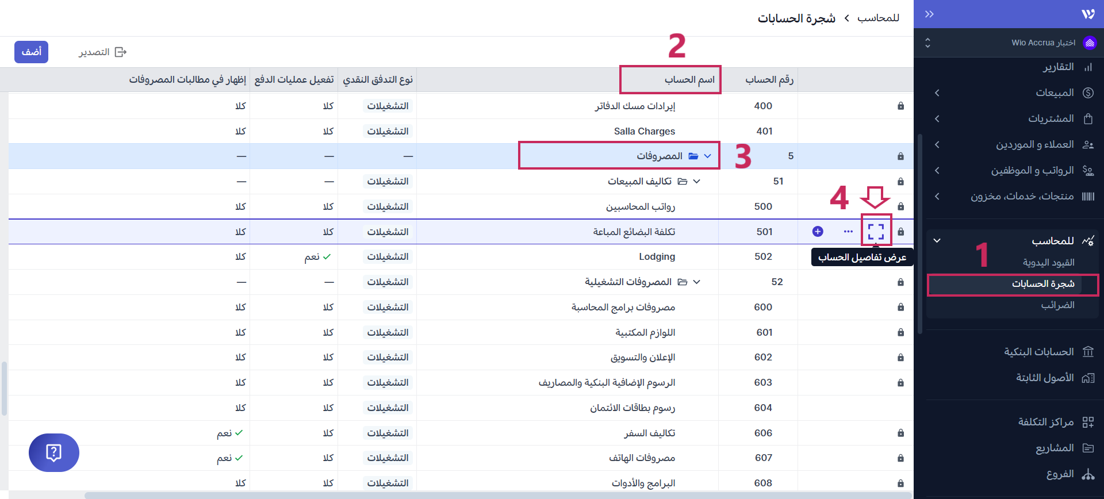Click the help chat floating button

pyautogui.click(x=53, y=452)
